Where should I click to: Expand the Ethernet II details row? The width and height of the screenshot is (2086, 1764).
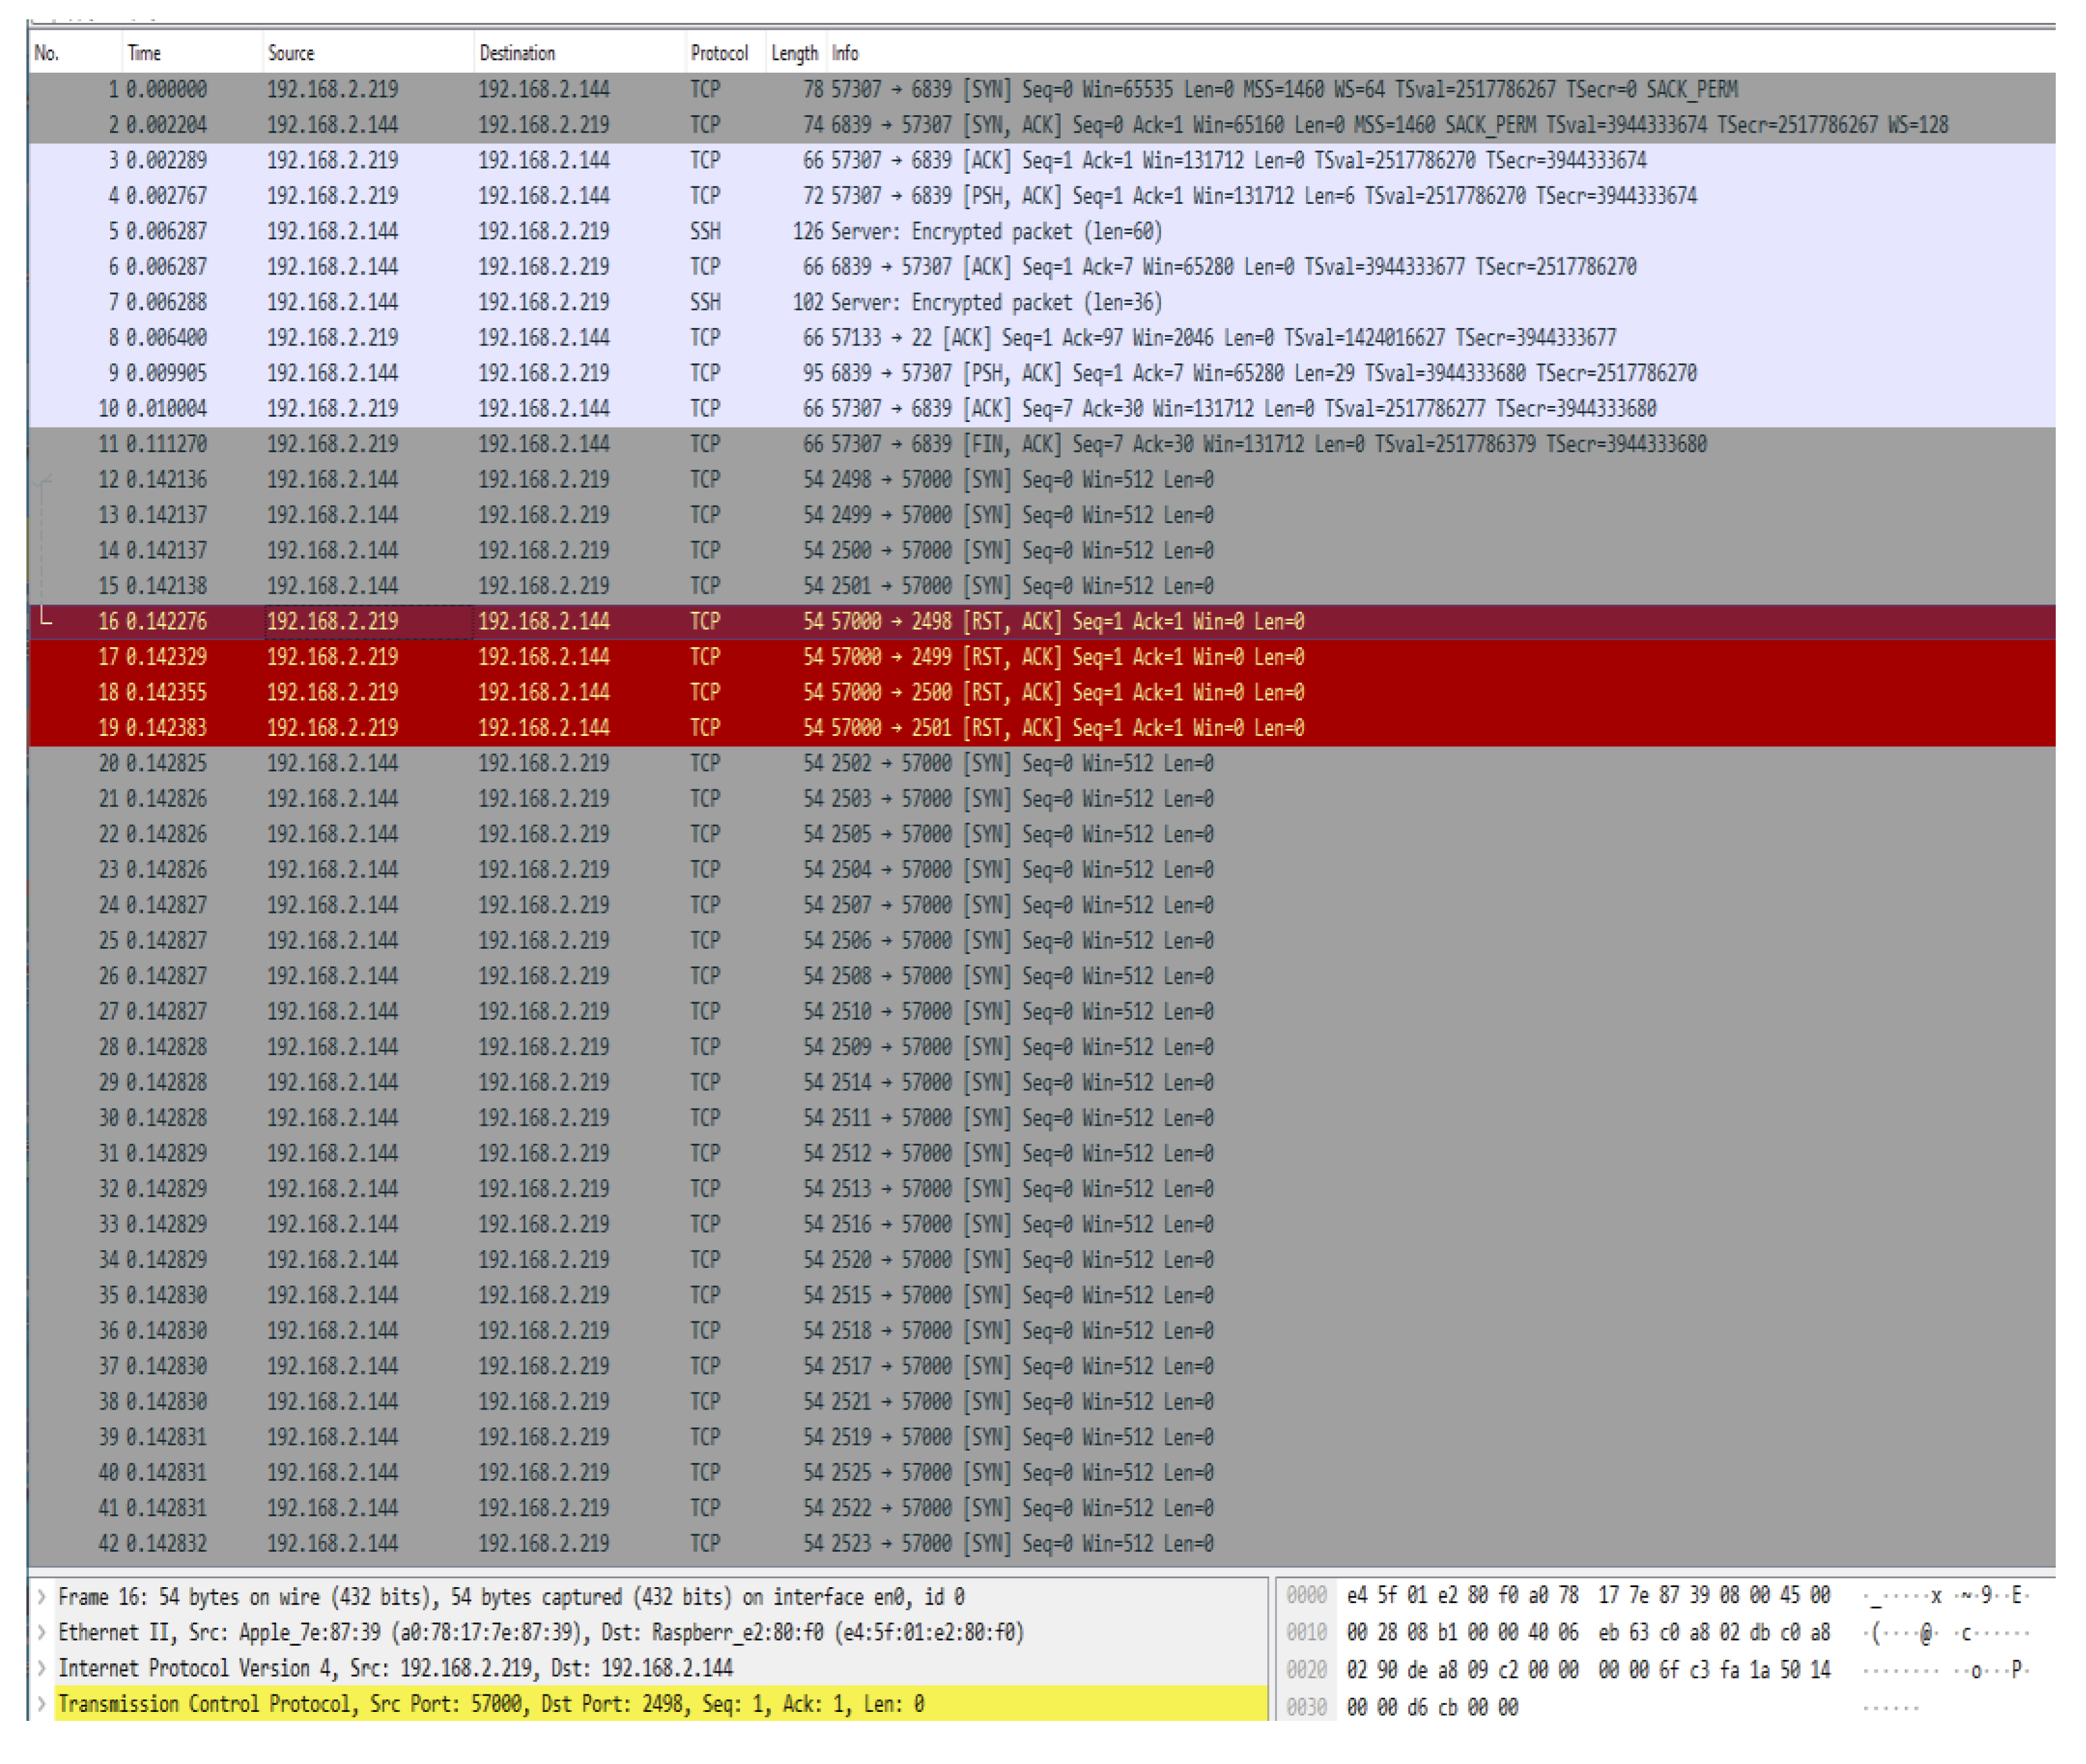41,1633
